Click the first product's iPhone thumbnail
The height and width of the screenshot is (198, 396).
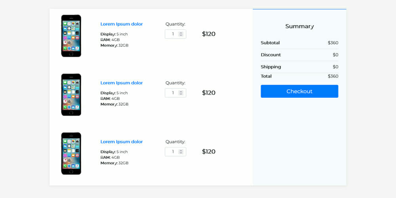click(x=71, y=36)
